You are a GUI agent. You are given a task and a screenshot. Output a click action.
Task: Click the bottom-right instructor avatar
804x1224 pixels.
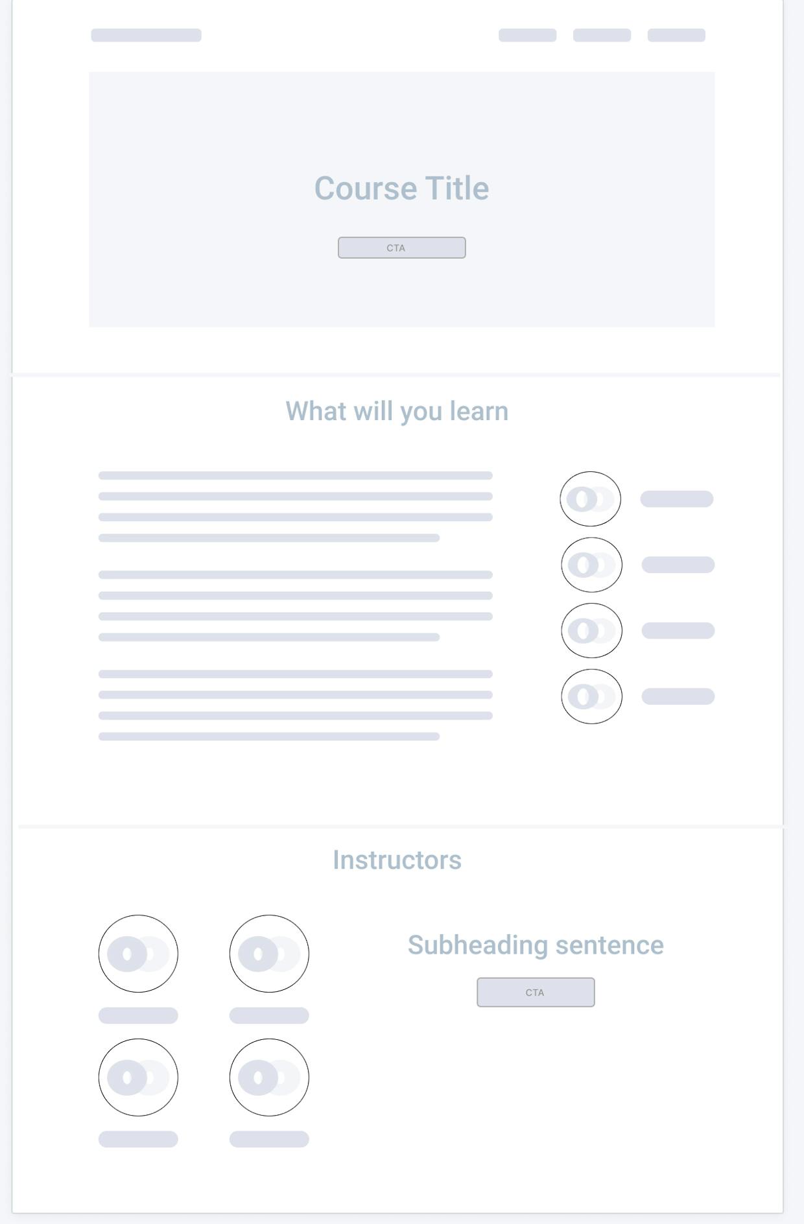click(269, 1077)
